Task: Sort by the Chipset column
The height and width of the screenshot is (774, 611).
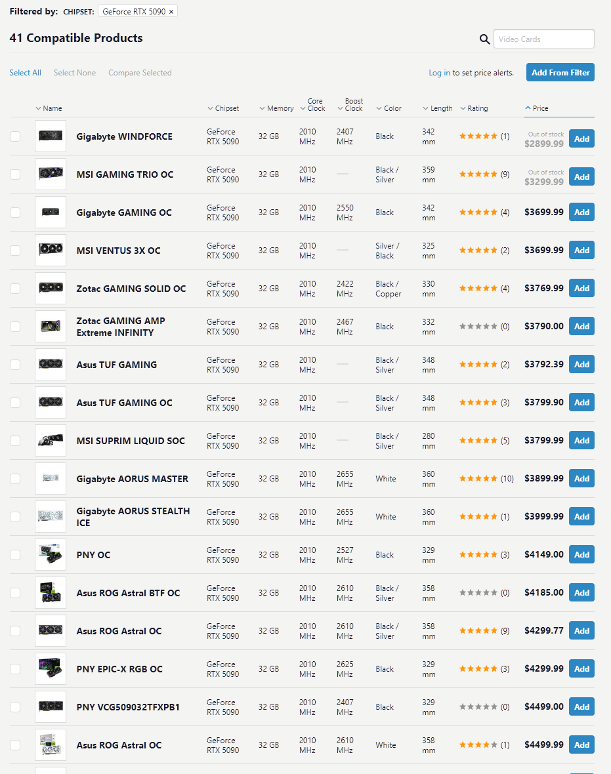Action: tap(223, 108)
